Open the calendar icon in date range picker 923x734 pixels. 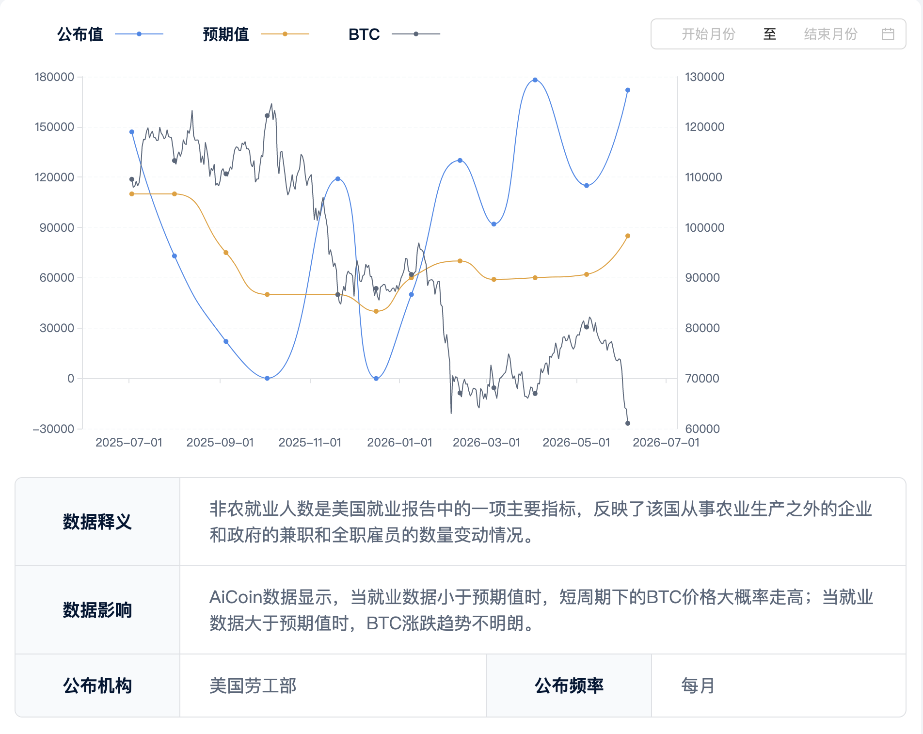[888, 34]
